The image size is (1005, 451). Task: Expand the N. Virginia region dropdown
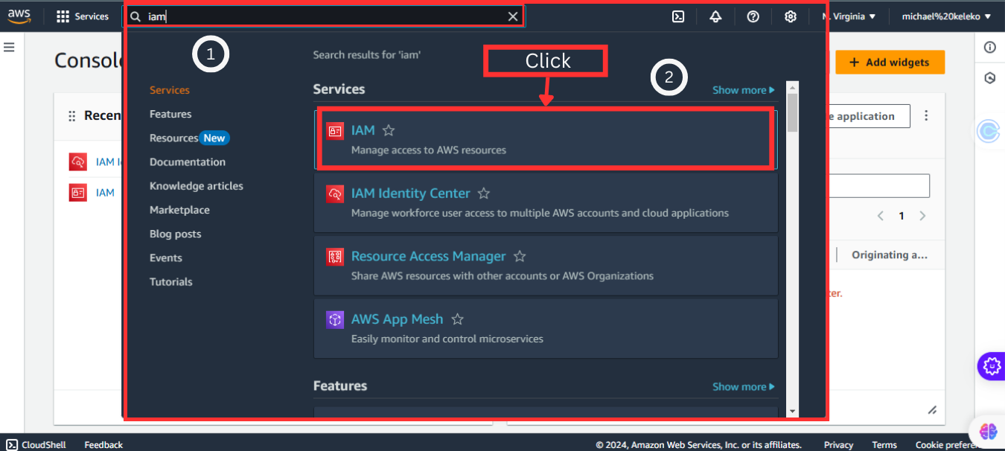coord(849,16)
